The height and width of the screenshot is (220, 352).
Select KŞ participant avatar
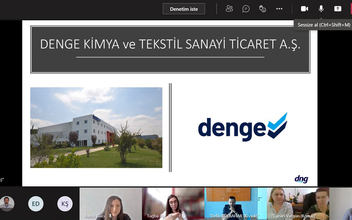coord(65,204)
